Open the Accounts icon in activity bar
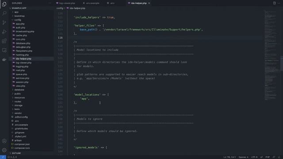 4,141
